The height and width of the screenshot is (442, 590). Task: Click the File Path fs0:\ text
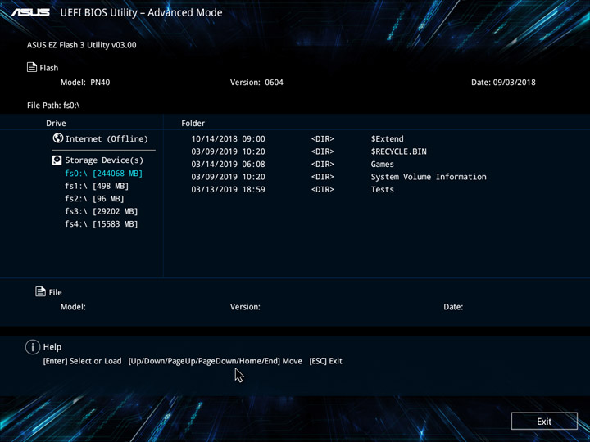pos(53,106)
